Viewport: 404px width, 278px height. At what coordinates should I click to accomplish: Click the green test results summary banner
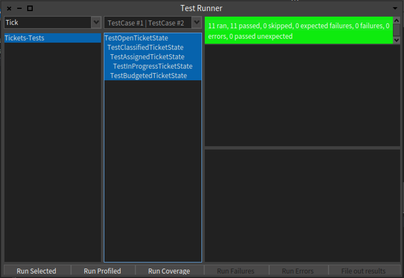click(299, 31)
